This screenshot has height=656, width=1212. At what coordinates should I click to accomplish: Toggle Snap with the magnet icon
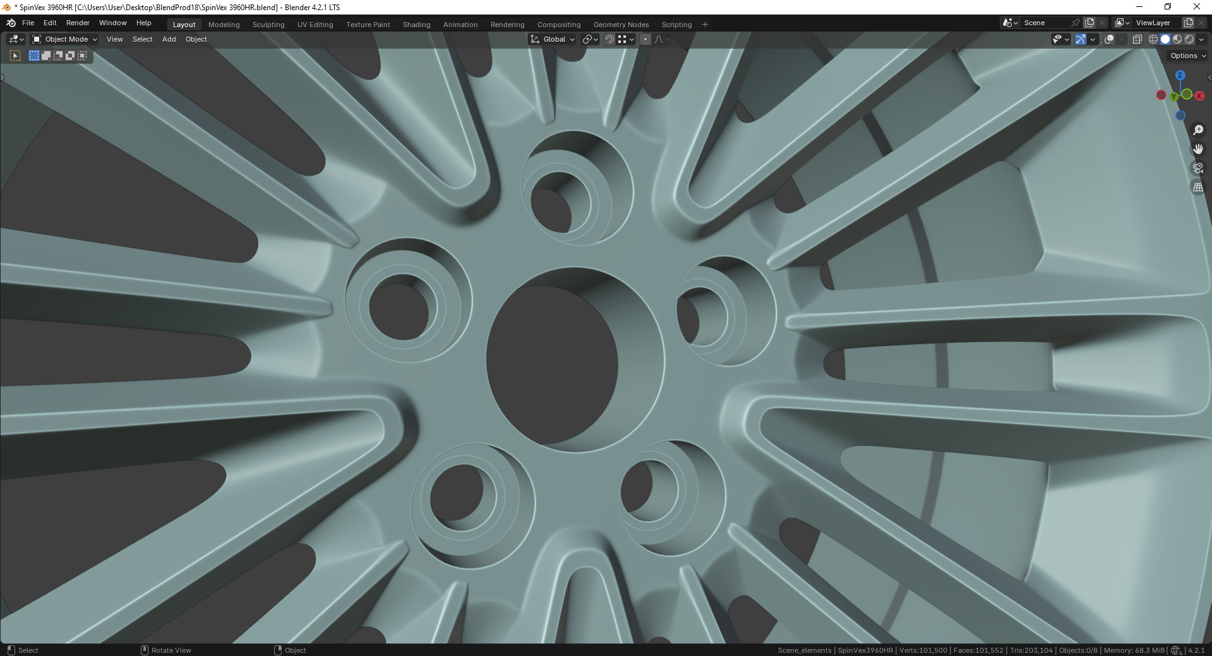609,39
